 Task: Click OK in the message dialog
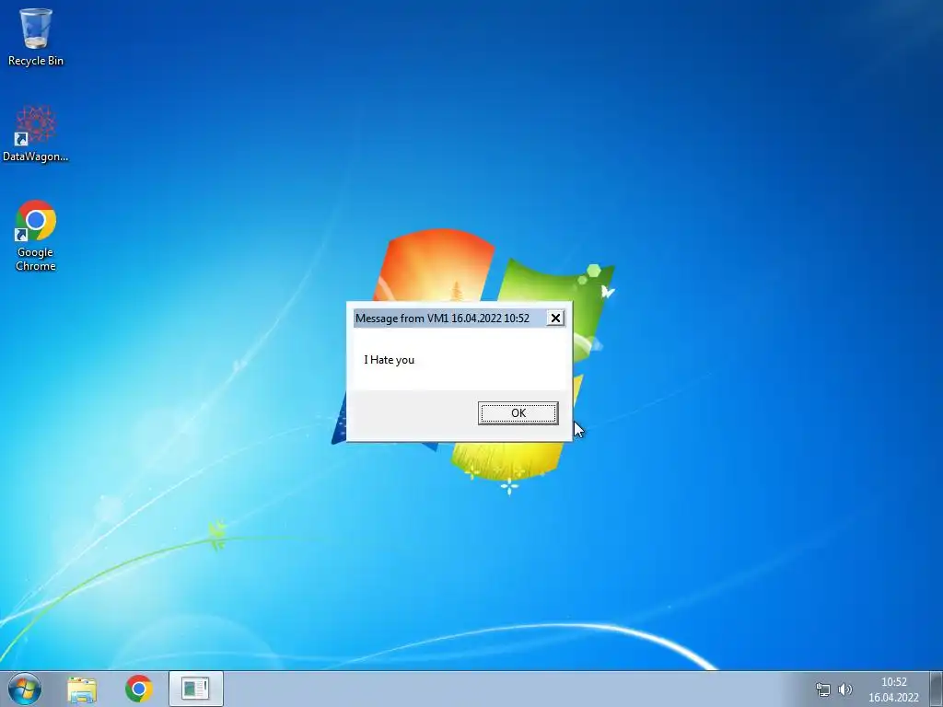[x=518, y=413]
